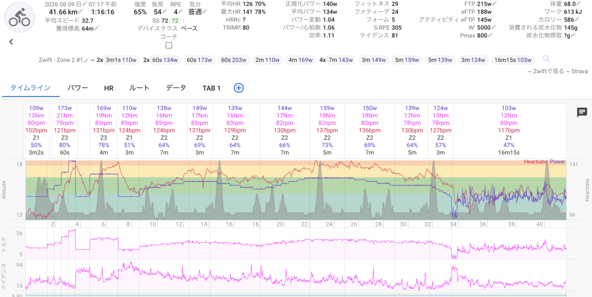This screenshot has width=592, height=297.
Task: Select the 150w 136bpm interval card
Action: (x=370, y=131)
